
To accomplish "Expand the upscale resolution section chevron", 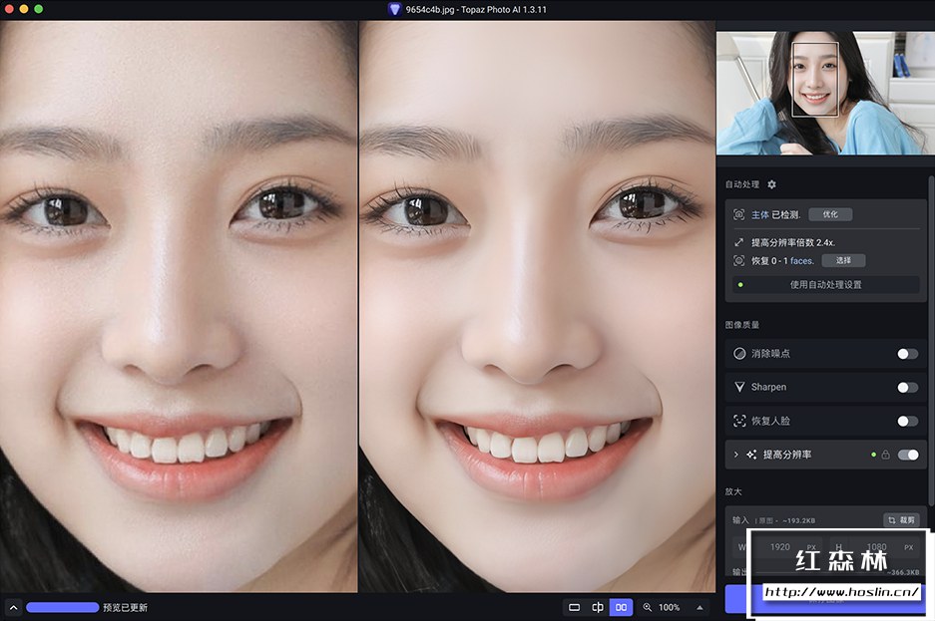I will (736, 455).
